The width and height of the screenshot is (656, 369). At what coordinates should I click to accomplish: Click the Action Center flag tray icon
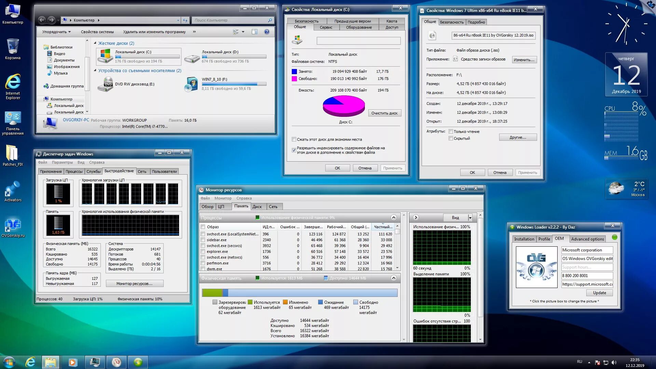pos(598,363)
